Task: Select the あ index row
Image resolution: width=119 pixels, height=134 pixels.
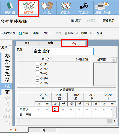Action: (x=7, y=56)
